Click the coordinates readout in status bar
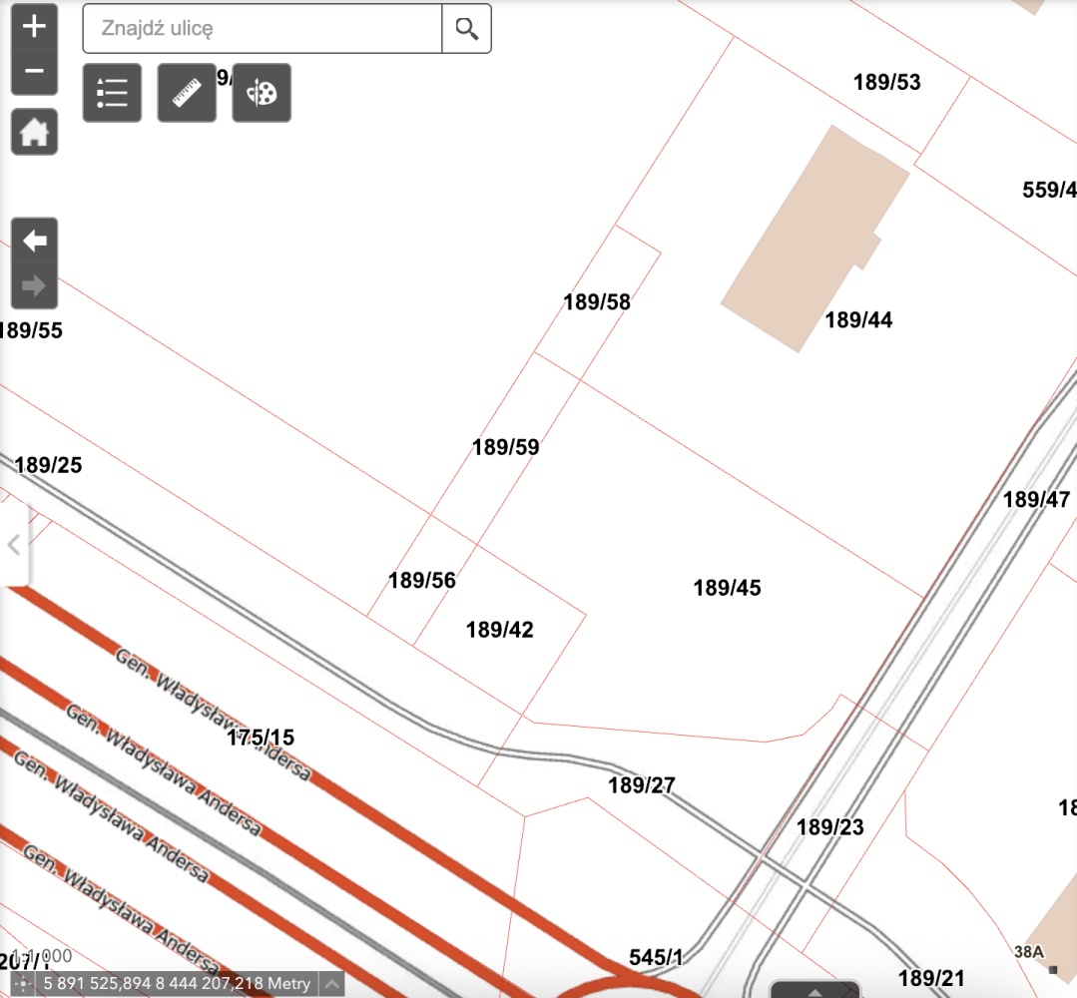The image size is (1077, 998). coord(176,984)
